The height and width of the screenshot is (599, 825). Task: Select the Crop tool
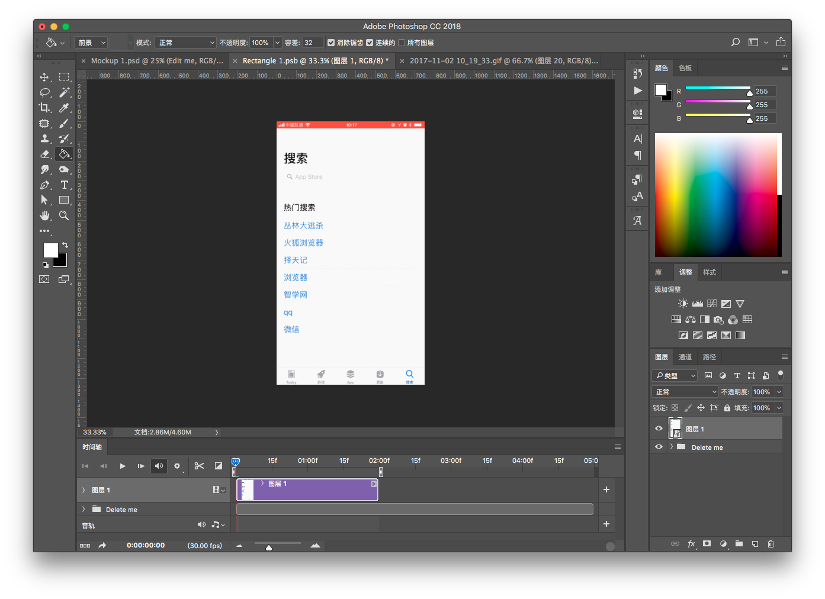(44, 108)
